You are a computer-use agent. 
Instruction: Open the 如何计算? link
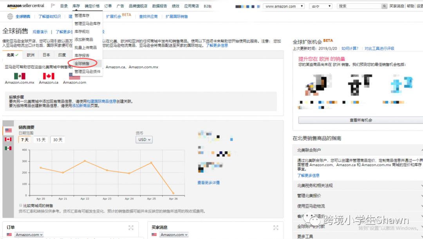coord(350,49)
